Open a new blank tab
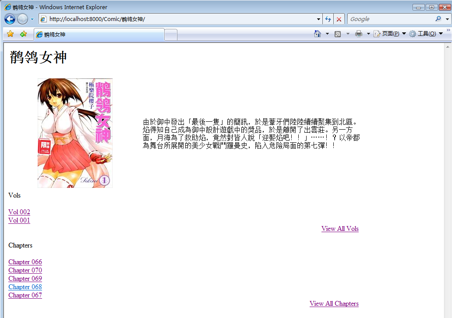Viewport: 452px width, 318px height. pyautogui.click(x=171, y=35)
